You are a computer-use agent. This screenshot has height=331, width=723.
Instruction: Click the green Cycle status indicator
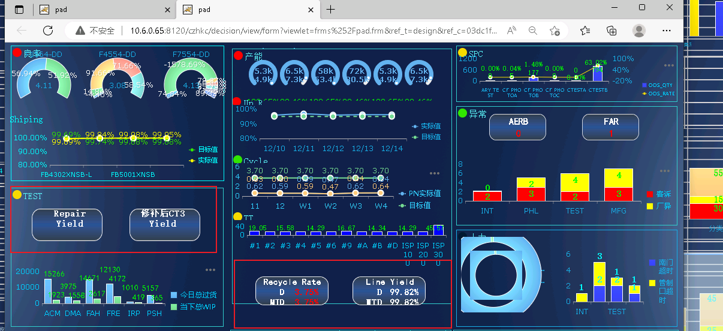point(237,160)
